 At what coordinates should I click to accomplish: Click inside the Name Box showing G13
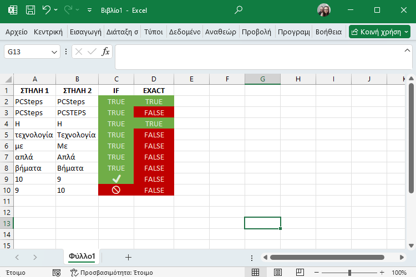tap(27, 52)
